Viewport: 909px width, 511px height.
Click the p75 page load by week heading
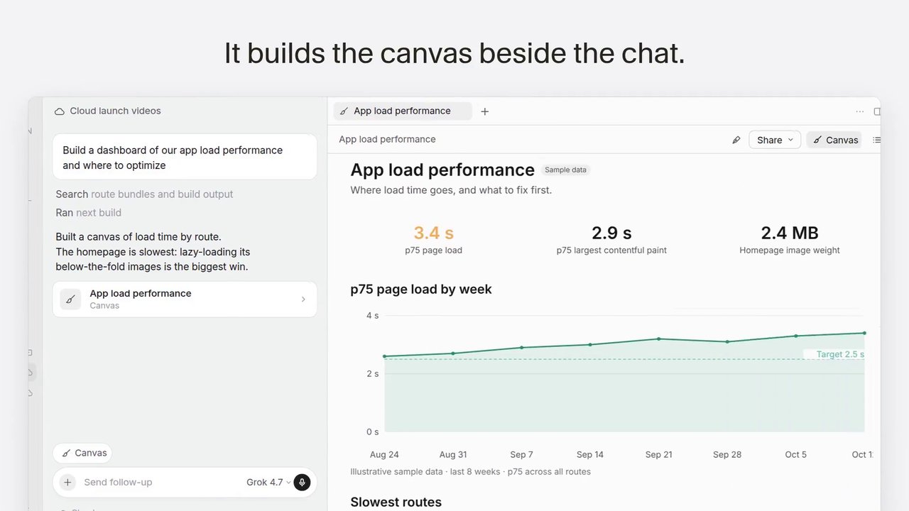(421, 289)
